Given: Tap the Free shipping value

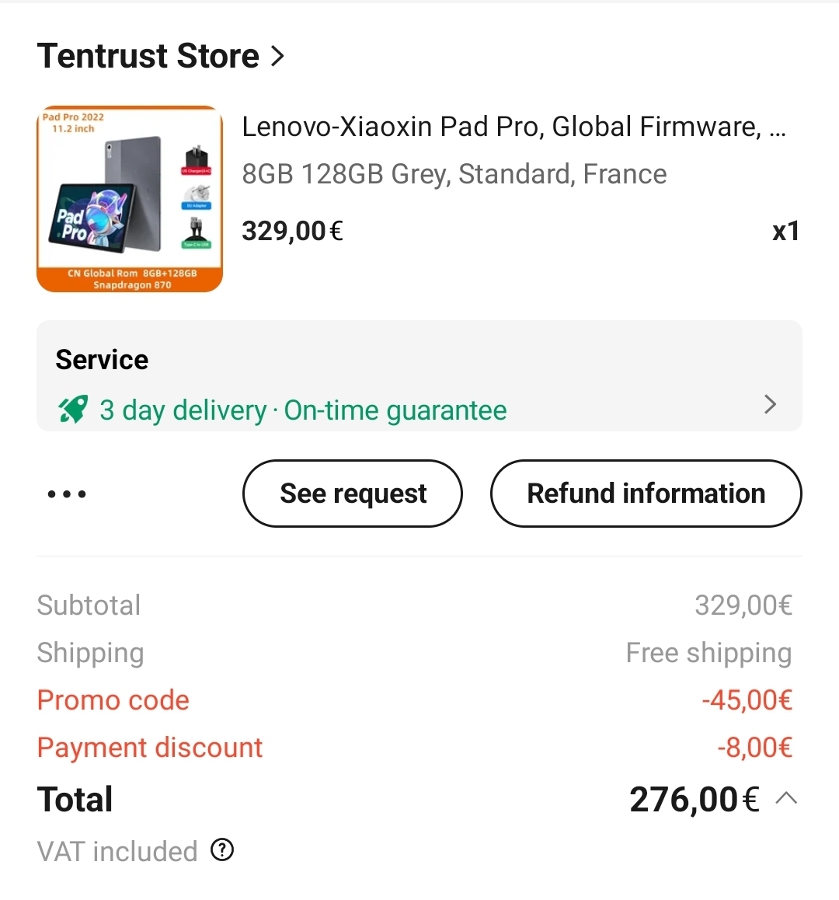Looking at the screenshot, I should (x=708, y=653).
